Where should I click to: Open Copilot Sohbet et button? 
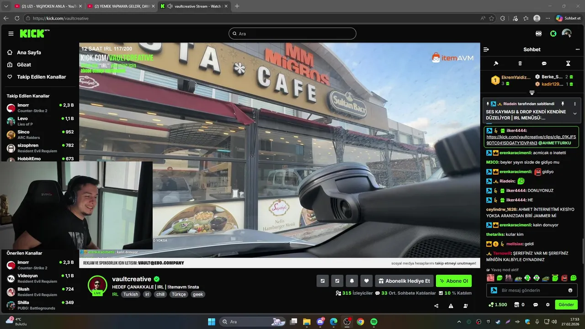coord(569,18)
